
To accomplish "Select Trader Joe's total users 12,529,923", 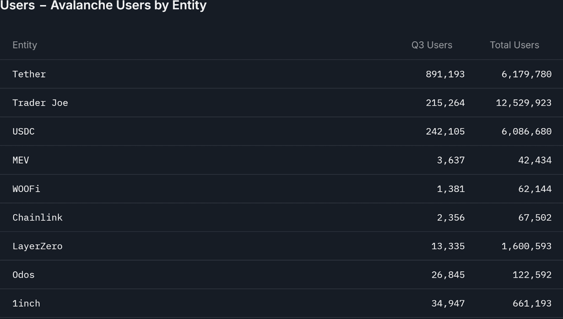I will point(524,103).
